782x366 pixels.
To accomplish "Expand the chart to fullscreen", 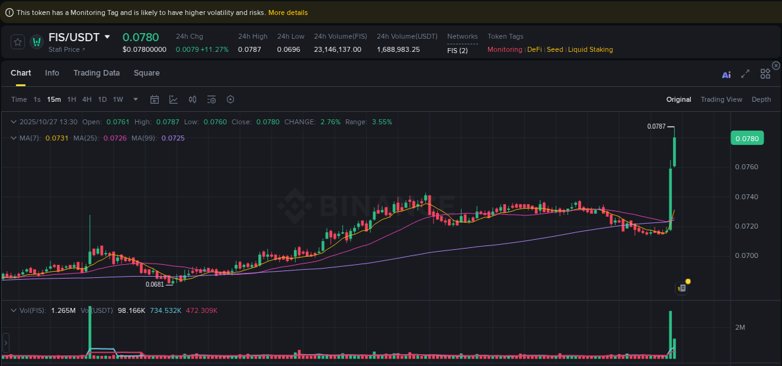I will pos(745,74).
